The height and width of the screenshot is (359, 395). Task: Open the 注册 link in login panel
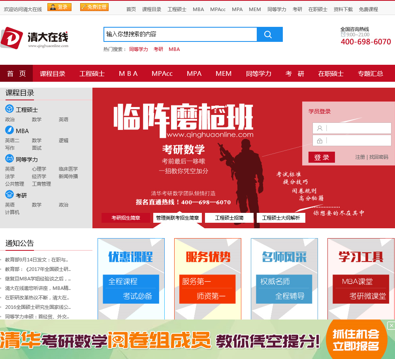point(360,157)
